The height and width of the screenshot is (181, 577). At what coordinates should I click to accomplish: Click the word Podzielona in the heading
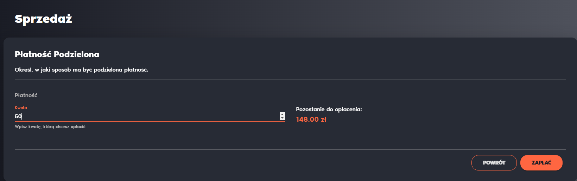pos(77,54)
